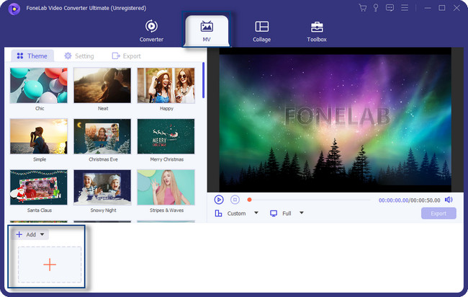
Task: Click the Export button below the preview
Action: coord(438,213)
